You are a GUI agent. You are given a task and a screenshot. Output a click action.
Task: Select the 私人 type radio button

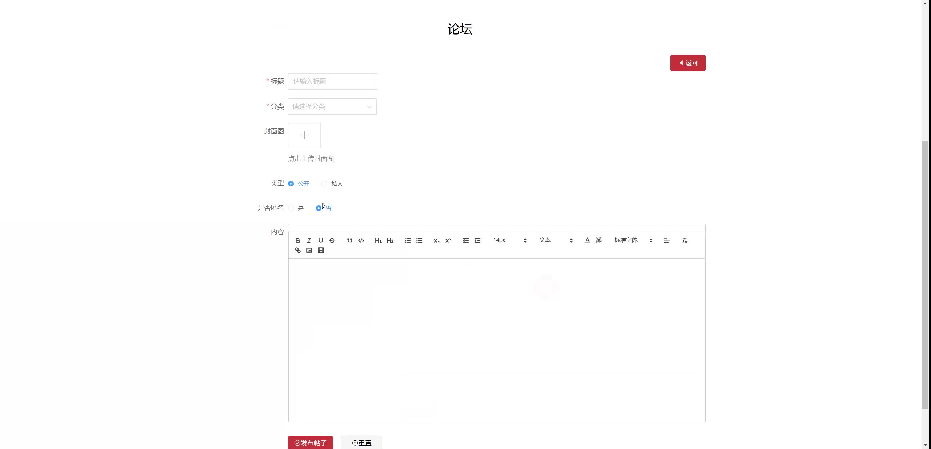point(324,184)
